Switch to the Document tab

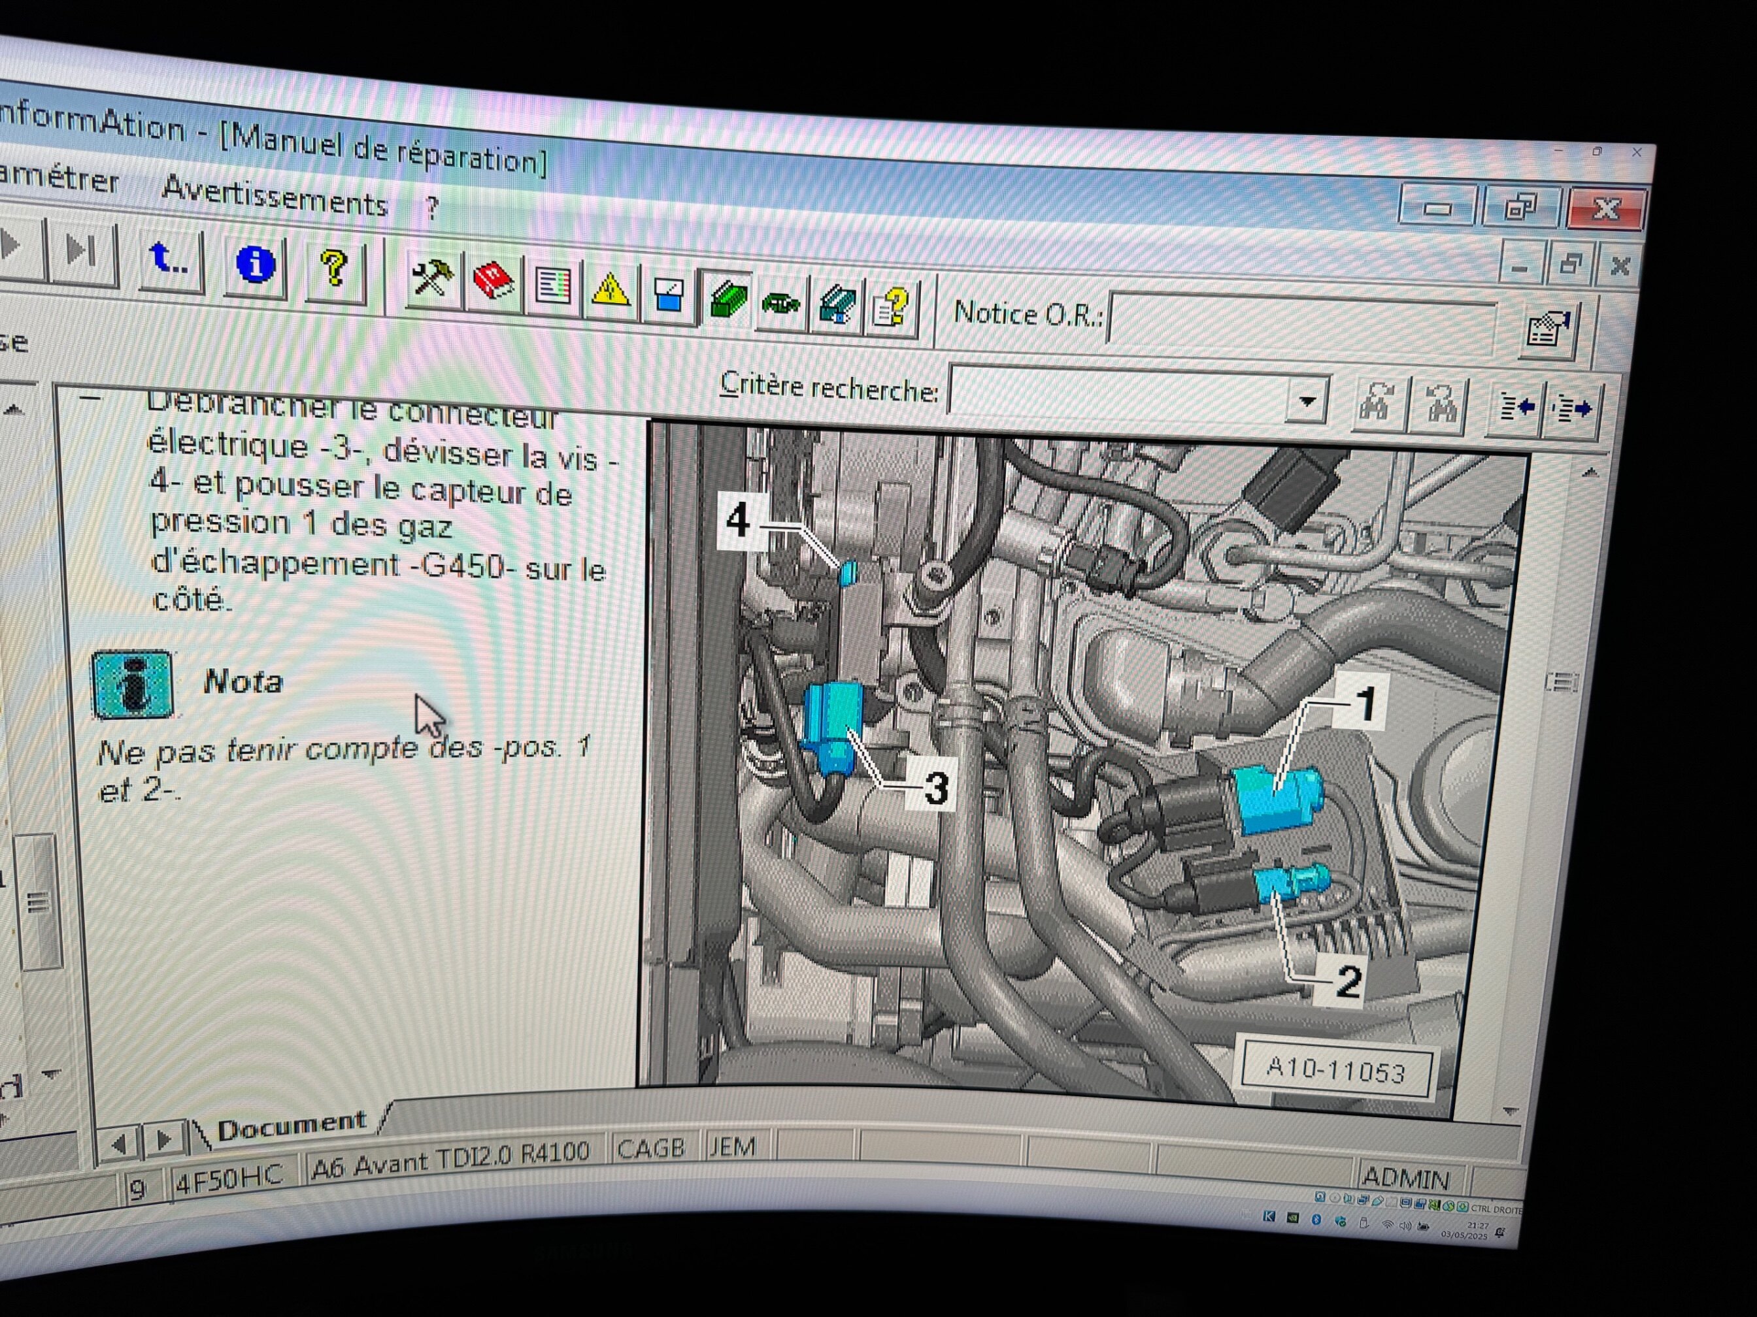point(292,1124)
